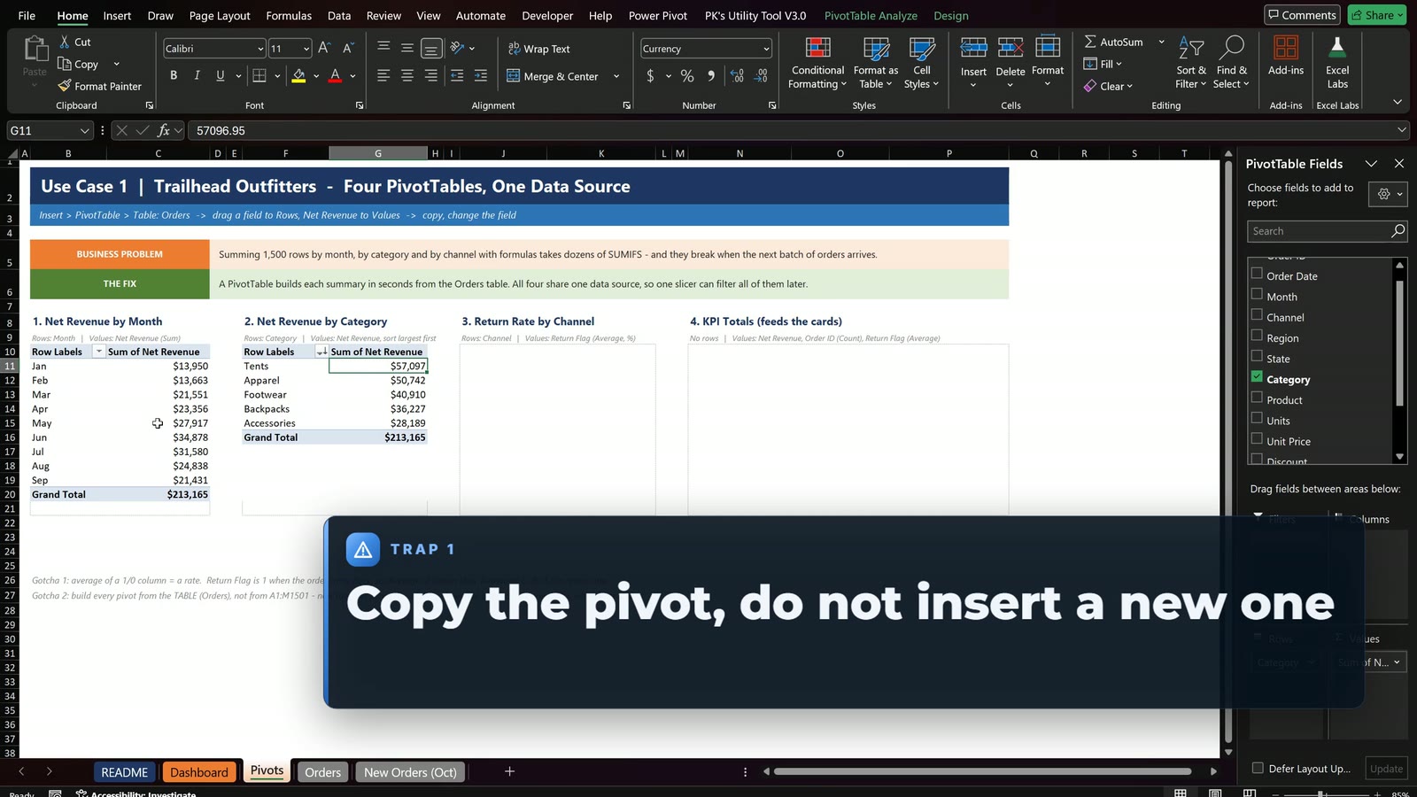This screenshot has width=1417, height=797.
Task: Check the Channel field
Action: (x=1257, y=314)
